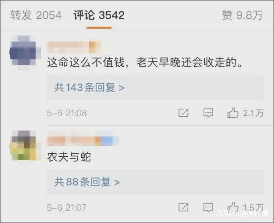
Task: Select the comment text 农夫与蛇
Action: [x=69, y=157]
